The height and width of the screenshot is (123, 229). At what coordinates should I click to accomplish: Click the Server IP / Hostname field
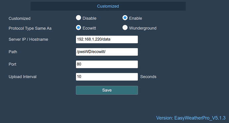107,39
